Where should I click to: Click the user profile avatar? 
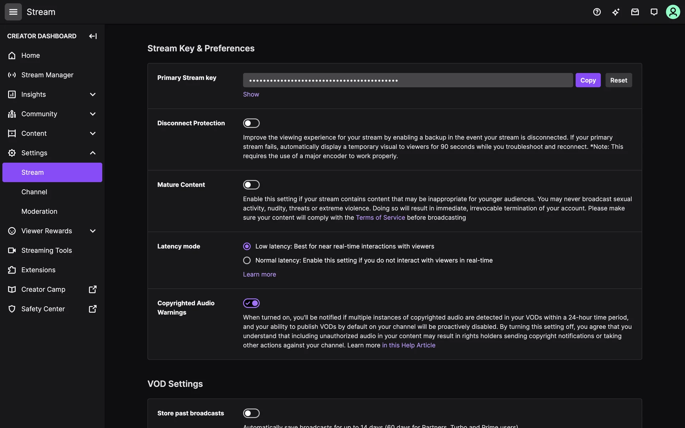673,12
